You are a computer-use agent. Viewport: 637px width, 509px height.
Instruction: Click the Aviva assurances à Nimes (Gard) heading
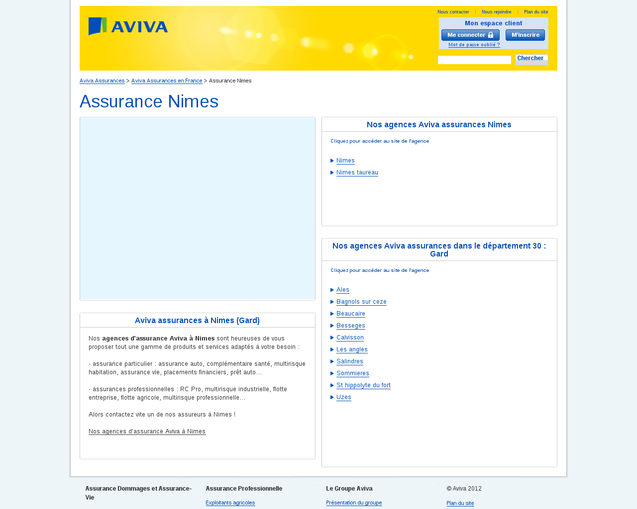(197, 321)
